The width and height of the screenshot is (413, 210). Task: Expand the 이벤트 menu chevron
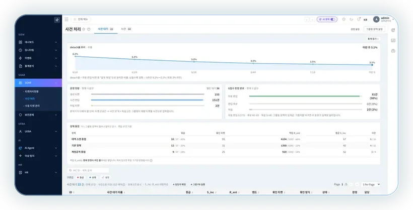tap(56, 58)
